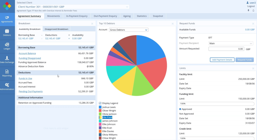
Task: Click the pin icon near Logout
Action: (x=248, y=10)
